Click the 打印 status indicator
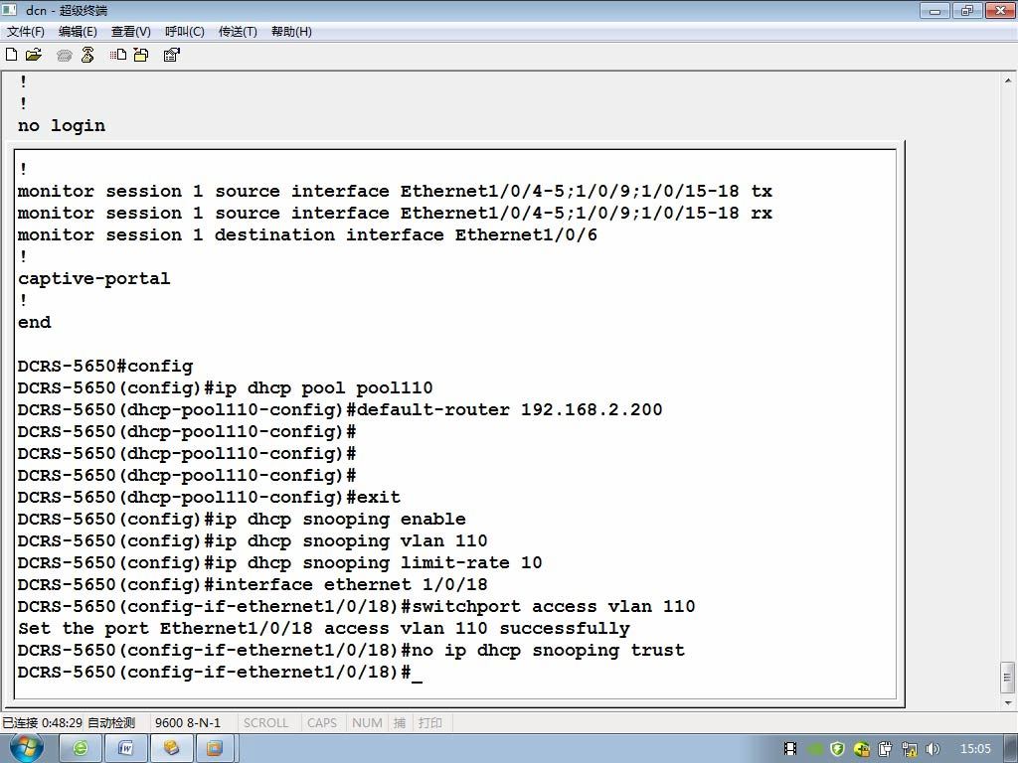This screenshot has width=1018, height=763. 430,723
